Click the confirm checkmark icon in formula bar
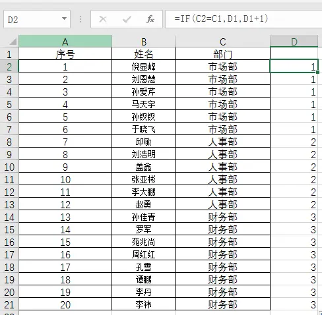 pos(127,19)
